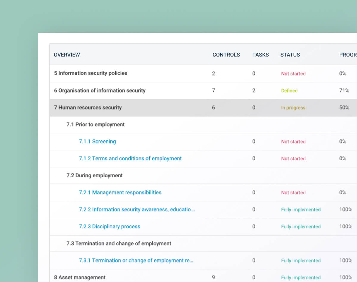The height and width of the screenshot is (282, 357).
Task: Sort by the TASKS column header
Action: coord(261,55)
